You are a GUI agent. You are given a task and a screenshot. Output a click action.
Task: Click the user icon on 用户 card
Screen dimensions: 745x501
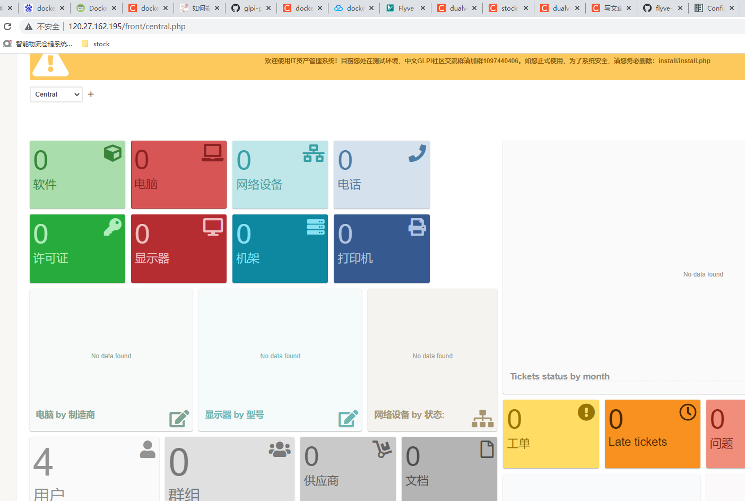pos(148,449)
